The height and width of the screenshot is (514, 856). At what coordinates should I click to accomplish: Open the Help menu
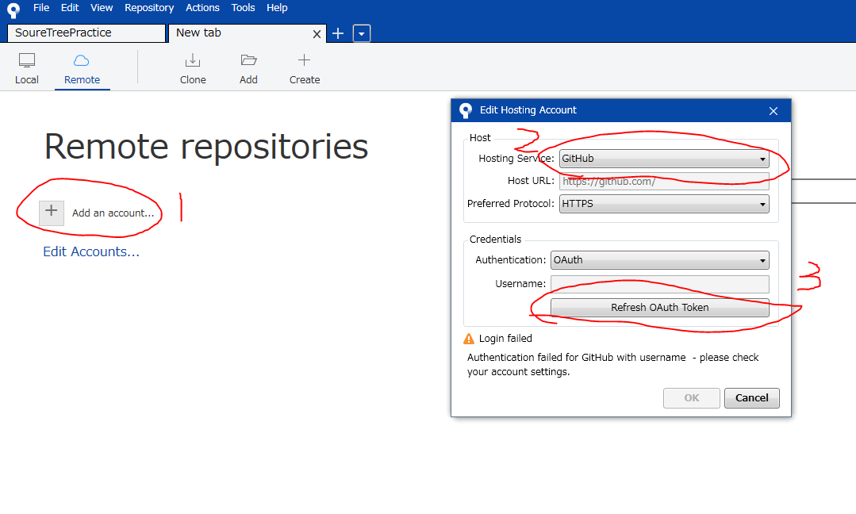tap(277, 8)
